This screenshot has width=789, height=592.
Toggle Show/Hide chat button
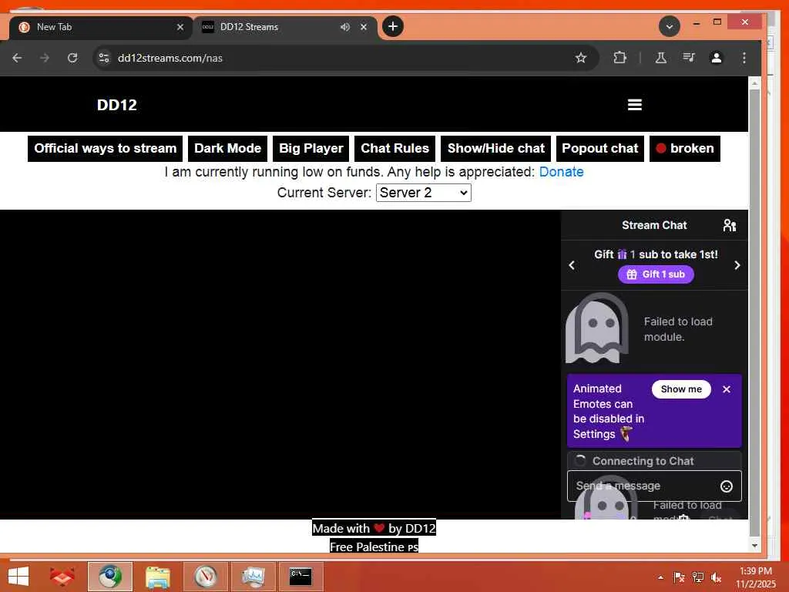click(496, 149)
